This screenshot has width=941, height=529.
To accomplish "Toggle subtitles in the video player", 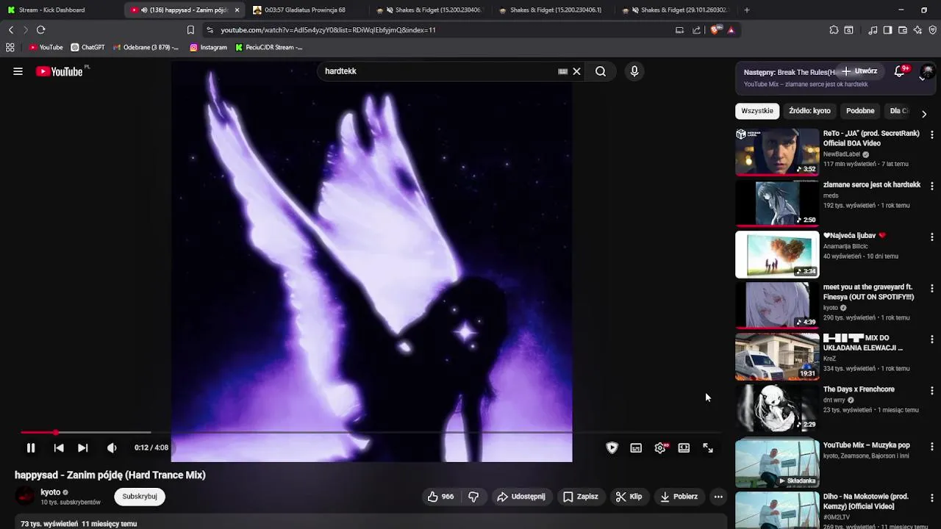I will click(636, 447).
